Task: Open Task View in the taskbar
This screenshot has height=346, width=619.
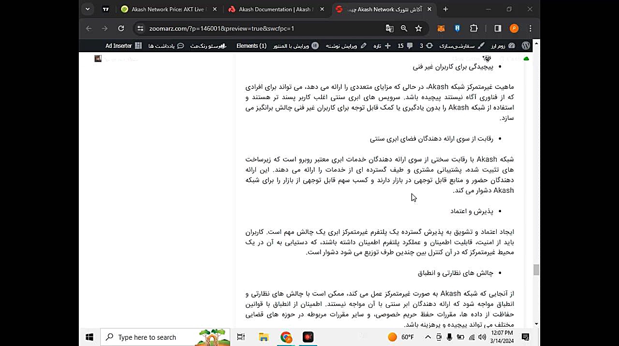Action: 241,337
